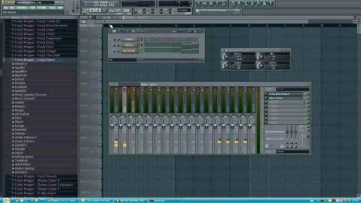The width and height of the screenshot is (361, 203).
Task: Click the help question-mark toolbar icon
Action: point(271,3)
